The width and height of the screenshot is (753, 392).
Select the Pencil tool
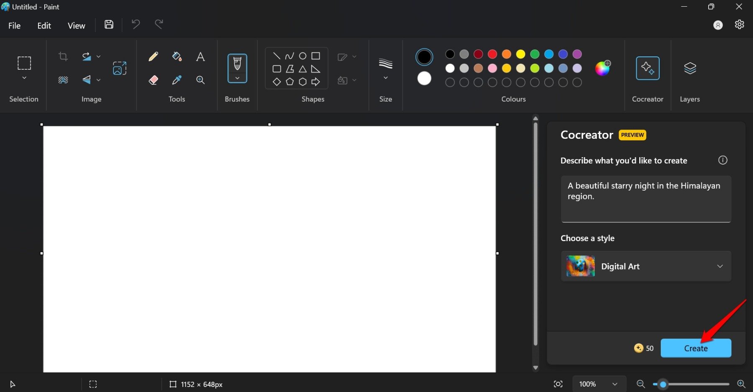coord(153,56)
